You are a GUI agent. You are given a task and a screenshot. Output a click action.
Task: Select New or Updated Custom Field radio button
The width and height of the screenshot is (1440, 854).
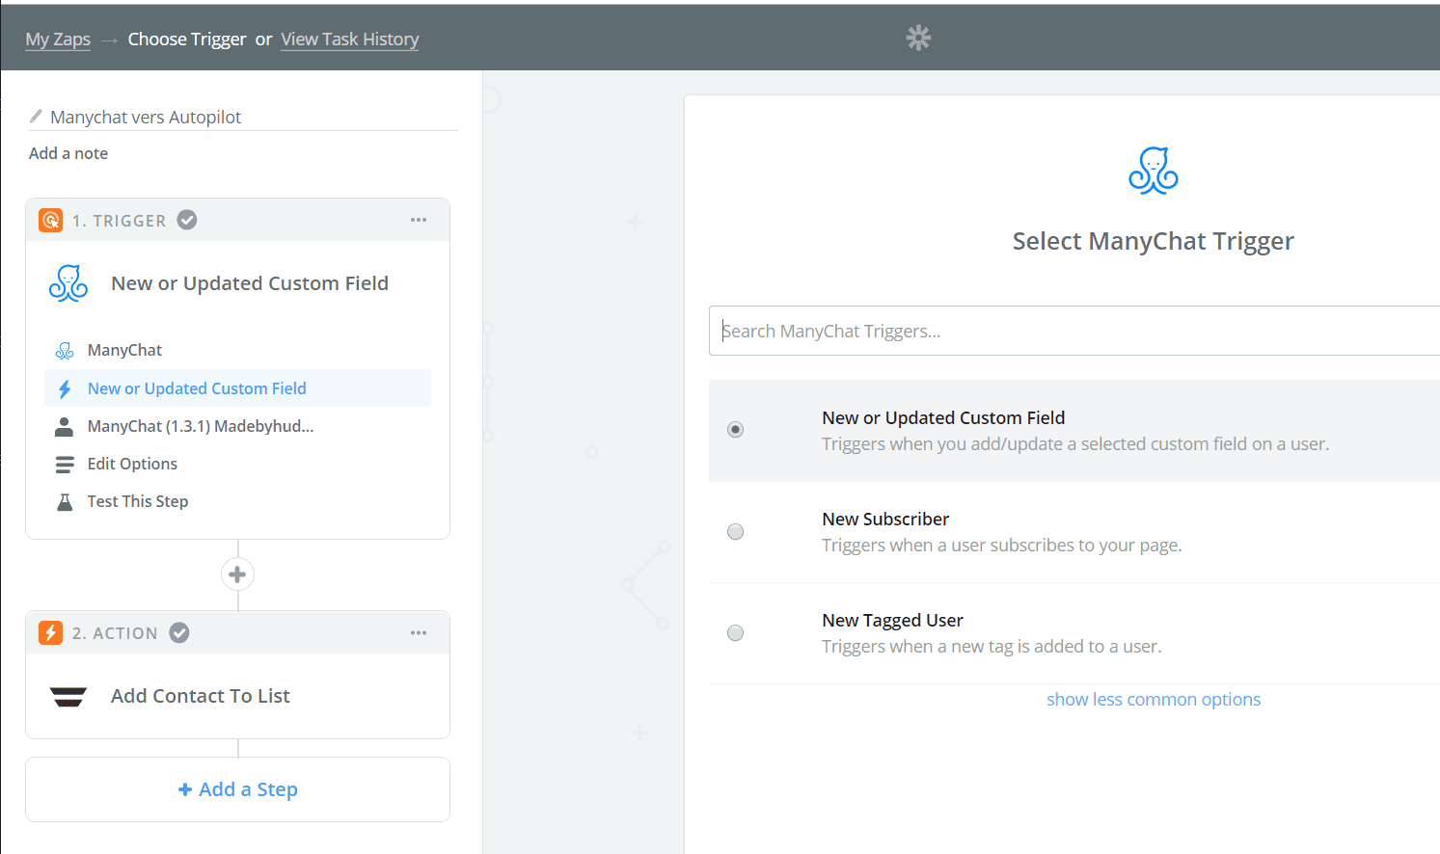tap(736, 430)
